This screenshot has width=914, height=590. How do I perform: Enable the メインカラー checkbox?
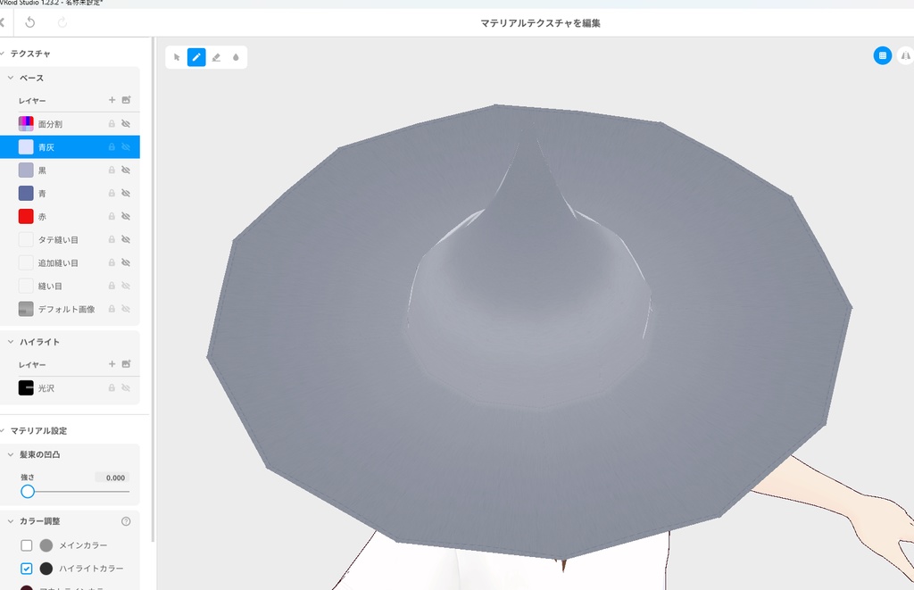pyautogui.click(x=26, y=545)
